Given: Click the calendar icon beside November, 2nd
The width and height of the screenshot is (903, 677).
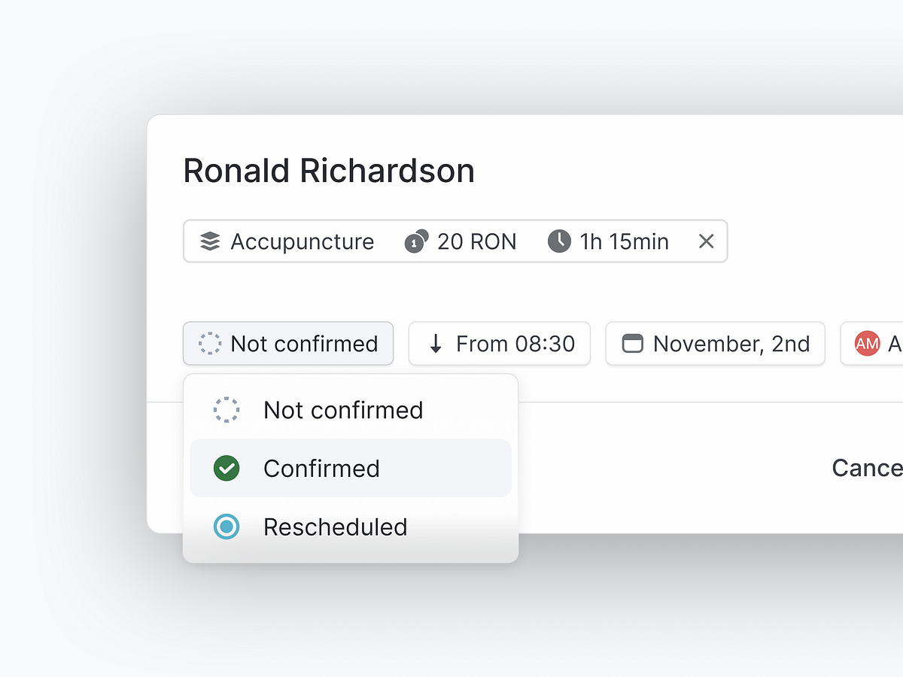Looking at the screenshot, I should [x=633, y=344].
